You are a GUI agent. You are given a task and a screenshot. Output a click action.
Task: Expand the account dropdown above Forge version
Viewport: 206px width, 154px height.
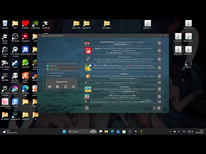click(62, 65)
